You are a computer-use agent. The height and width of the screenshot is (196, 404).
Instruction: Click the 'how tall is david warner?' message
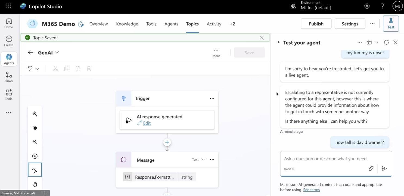(359, 142)
